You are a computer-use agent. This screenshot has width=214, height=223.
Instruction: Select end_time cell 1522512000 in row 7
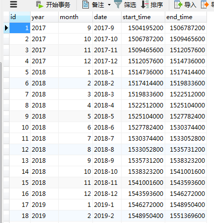coord(186,94)
